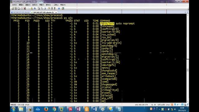Image resolution: width=199 pixels, height=112 pixels.
Task: Click the ssh2: AES-256-CTR status entry
Action: [141, 105]
